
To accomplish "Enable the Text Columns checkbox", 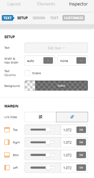I will [x=27, y=73].
